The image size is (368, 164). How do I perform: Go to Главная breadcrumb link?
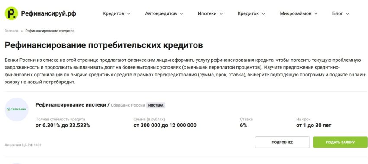(11, 31)
